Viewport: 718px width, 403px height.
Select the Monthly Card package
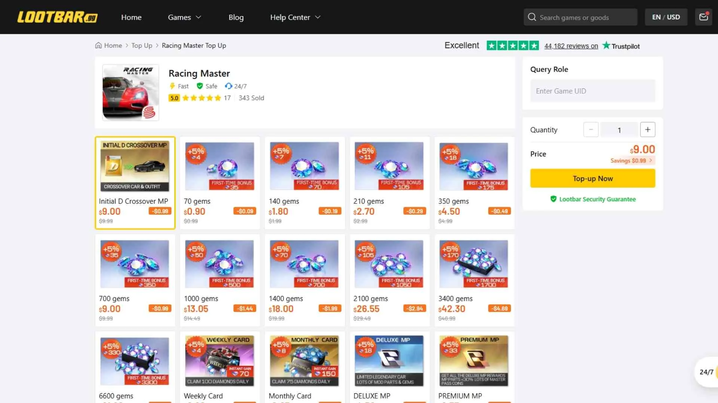tap(305, 368)
